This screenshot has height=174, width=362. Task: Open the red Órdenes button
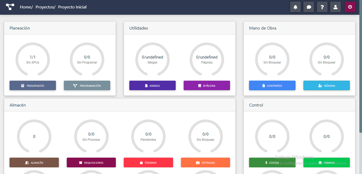click(148, 163)
